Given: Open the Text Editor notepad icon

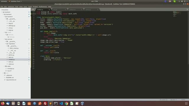Looking at the screenshot, I should coord(77,103).
